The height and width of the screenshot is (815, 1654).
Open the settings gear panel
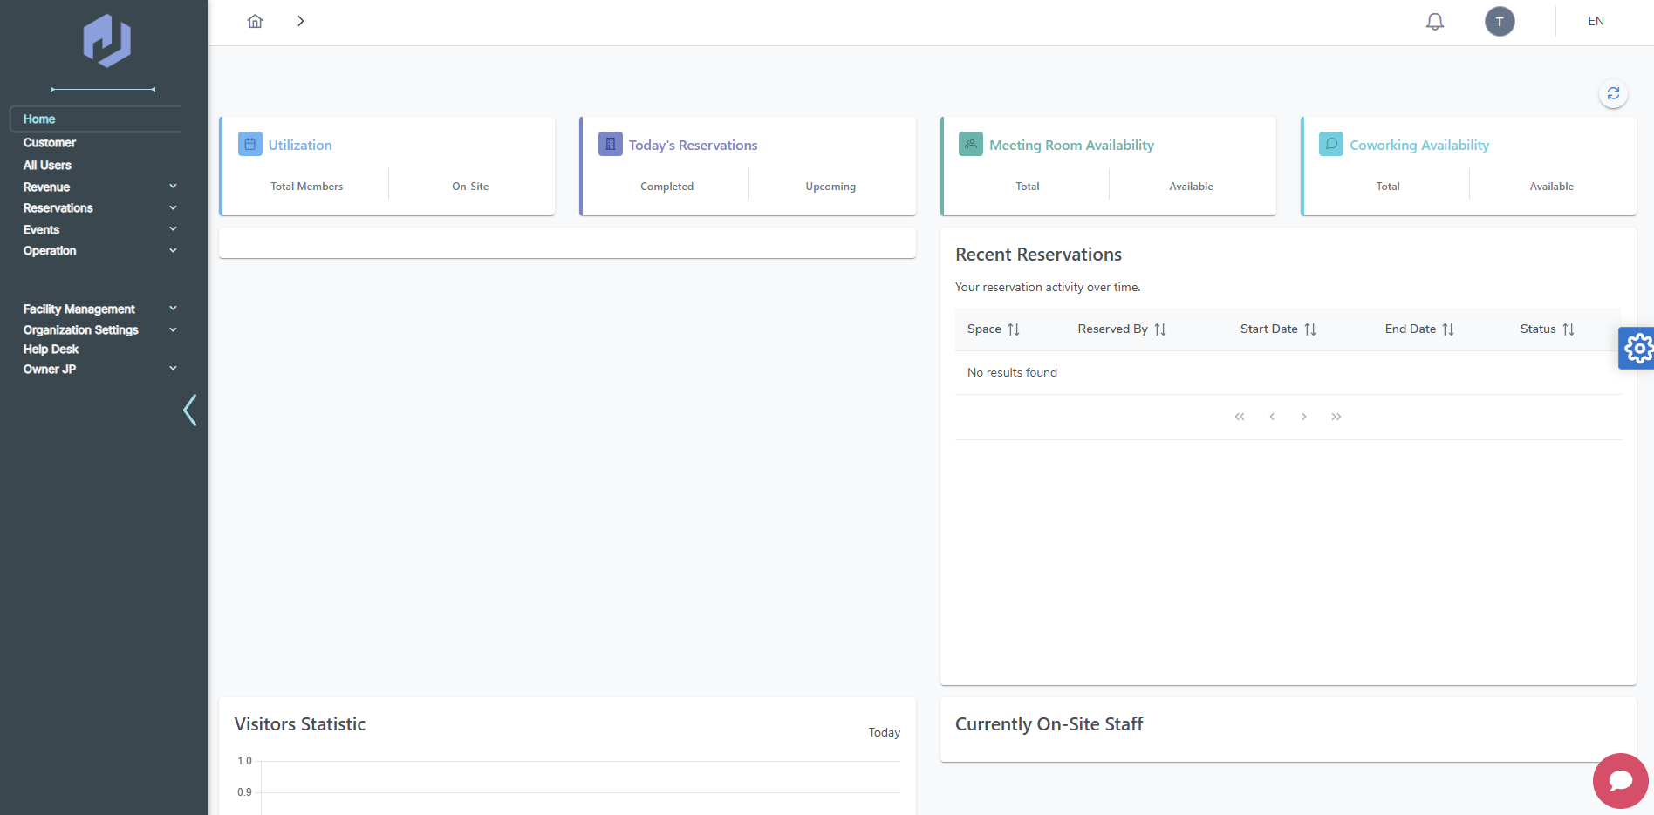1637,349
